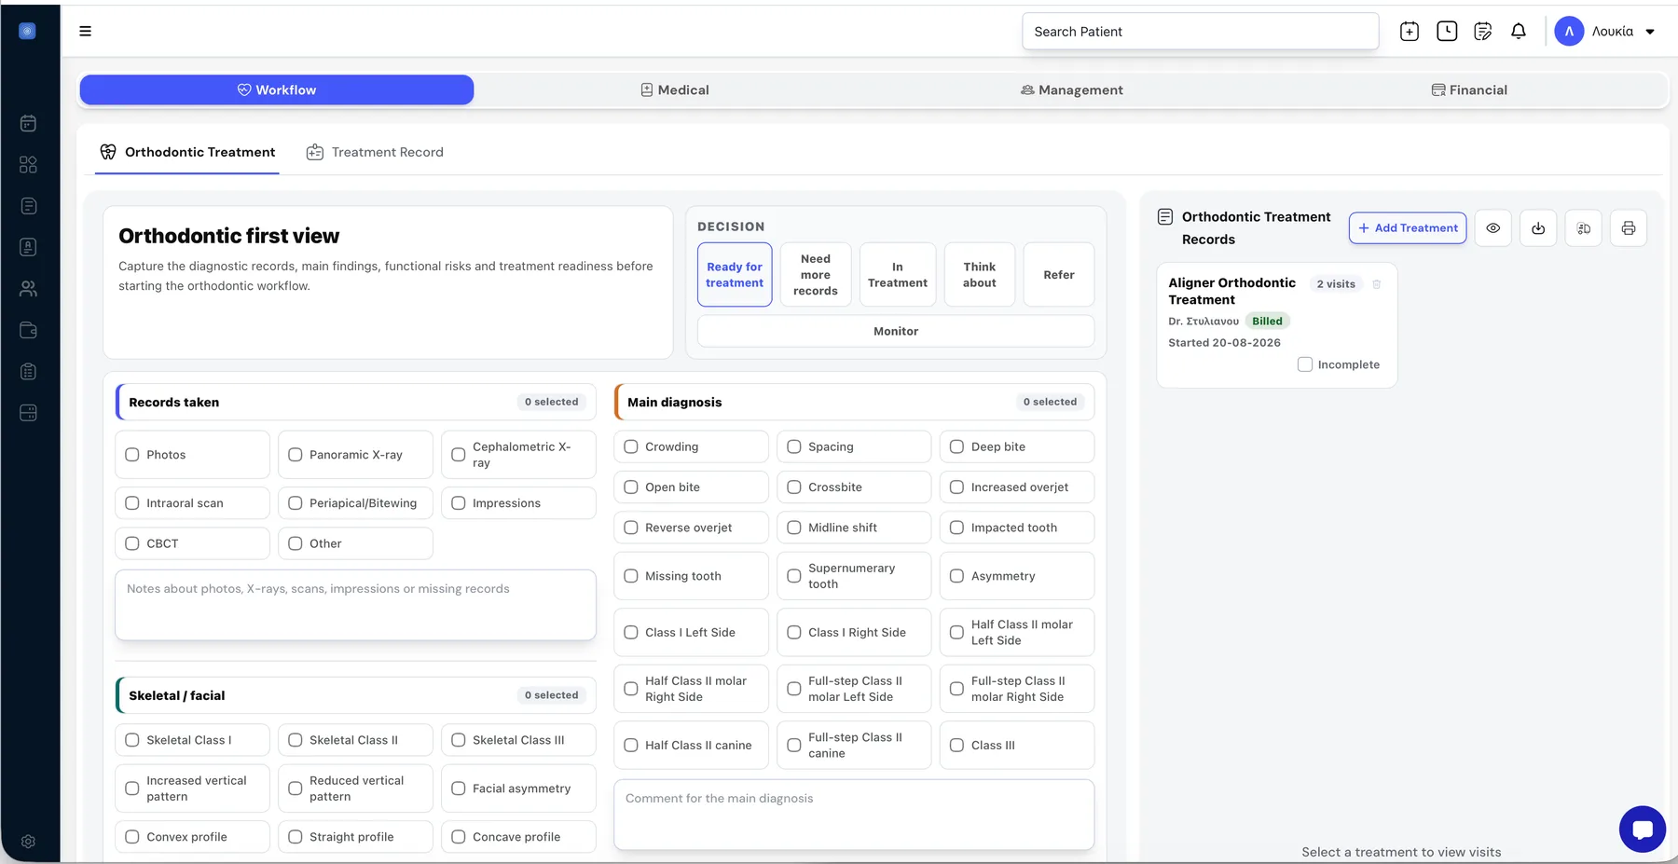Select the Think about decision
The image size is (1678, 864).
coord(980,275)
